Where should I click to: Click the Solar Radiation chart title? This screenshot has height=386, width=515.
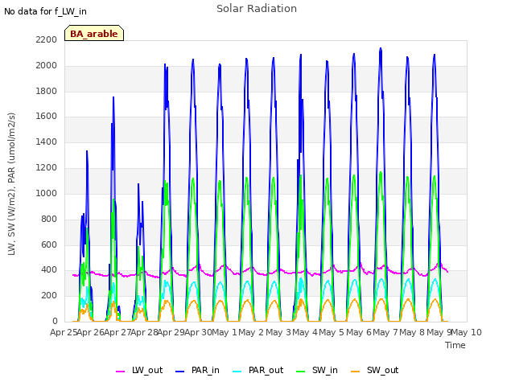(257, 9)
